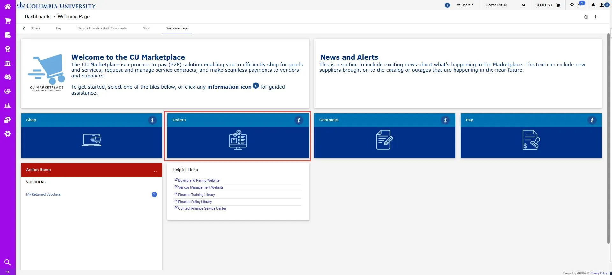This screenshot has height=275, width=612.
Task: Open the Vouchers dropdown in the header
Action: (465, 5)
